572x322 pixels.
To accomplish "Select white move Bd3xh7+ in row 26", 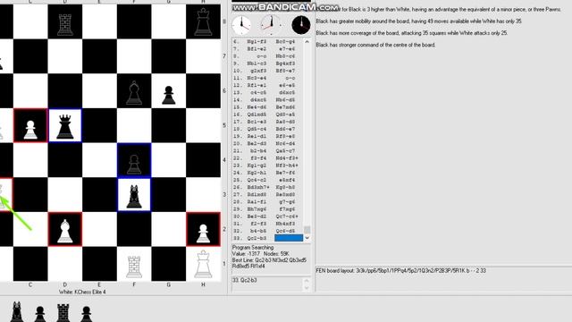I will (x=258, y=187).
